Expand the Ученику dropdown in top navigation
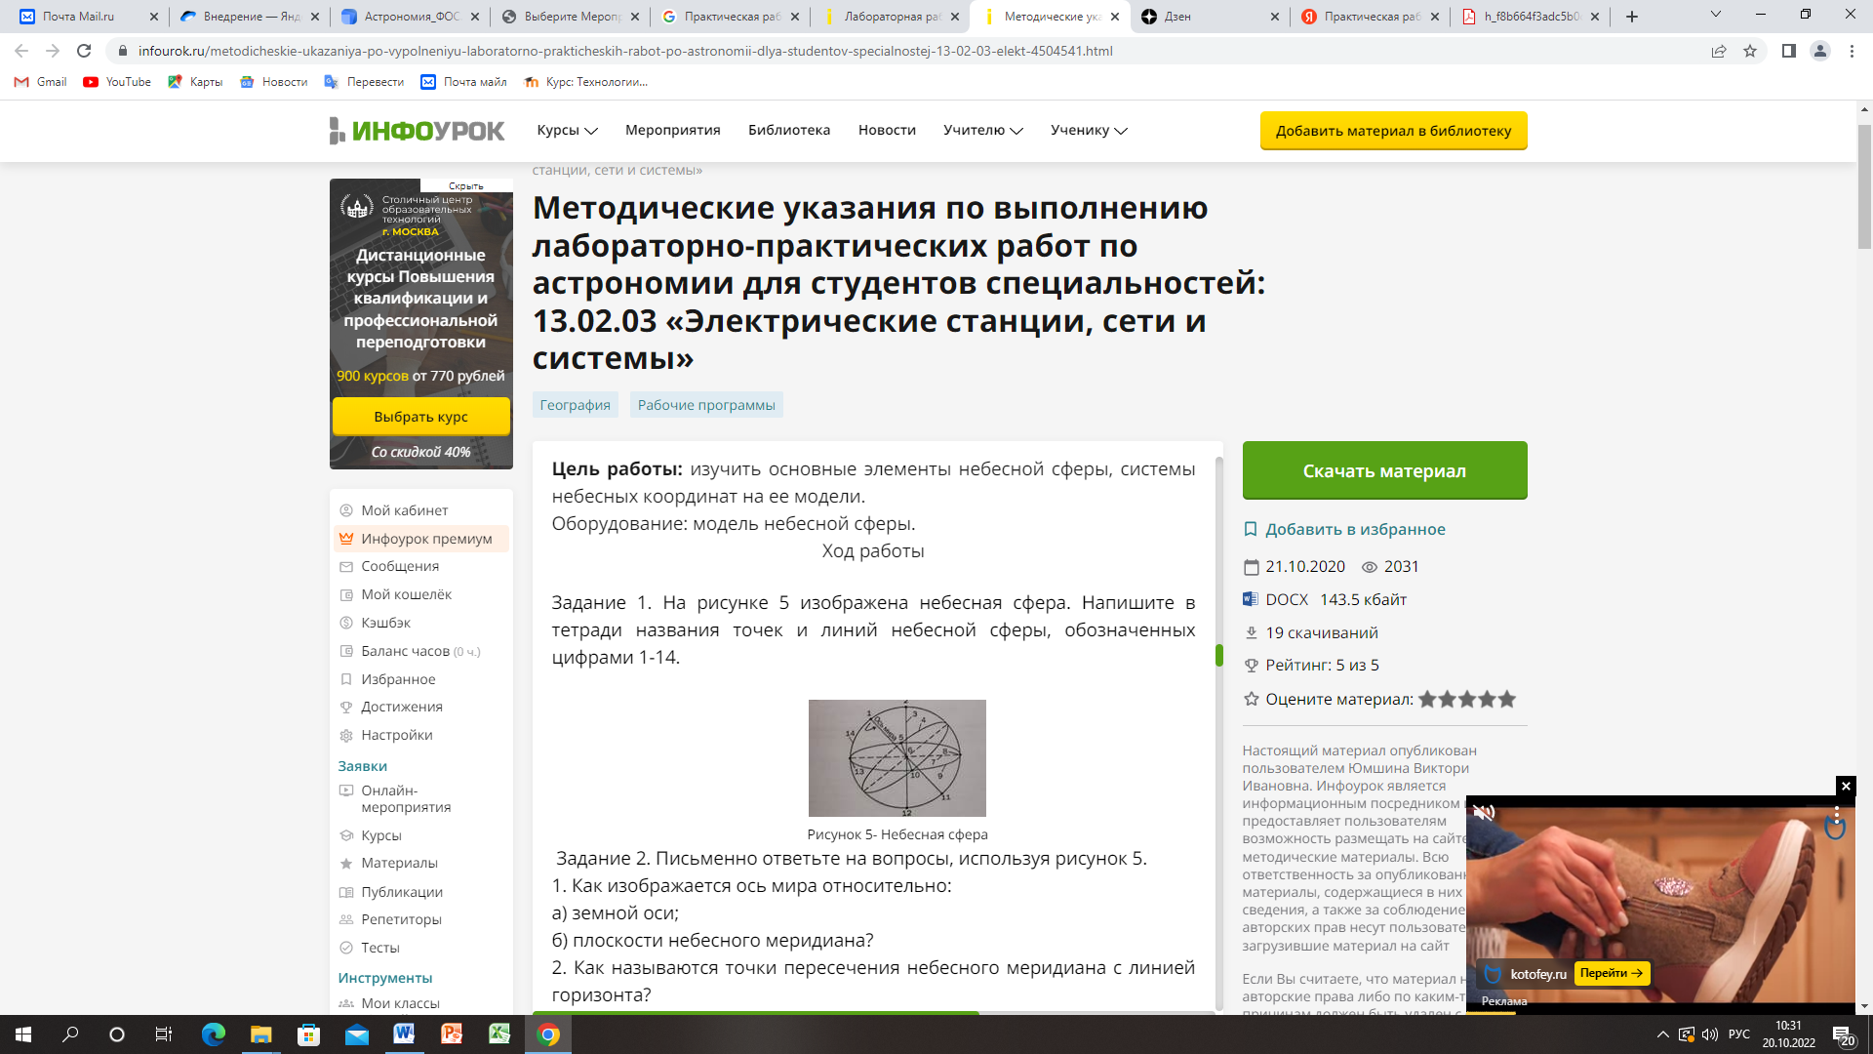 pyautogui.click(x=1087, y=130)
